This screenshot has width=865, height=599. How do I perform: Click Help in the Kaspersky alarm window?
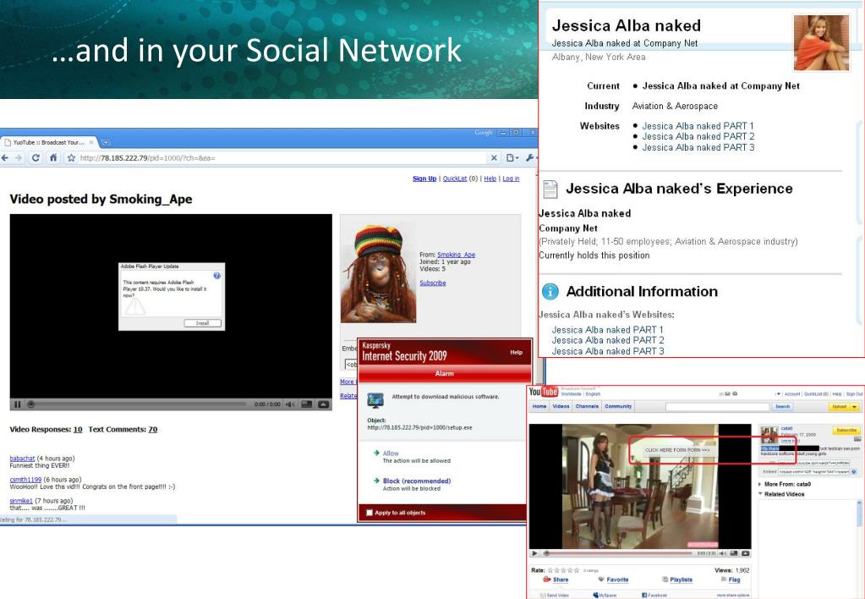click(516, 352)
